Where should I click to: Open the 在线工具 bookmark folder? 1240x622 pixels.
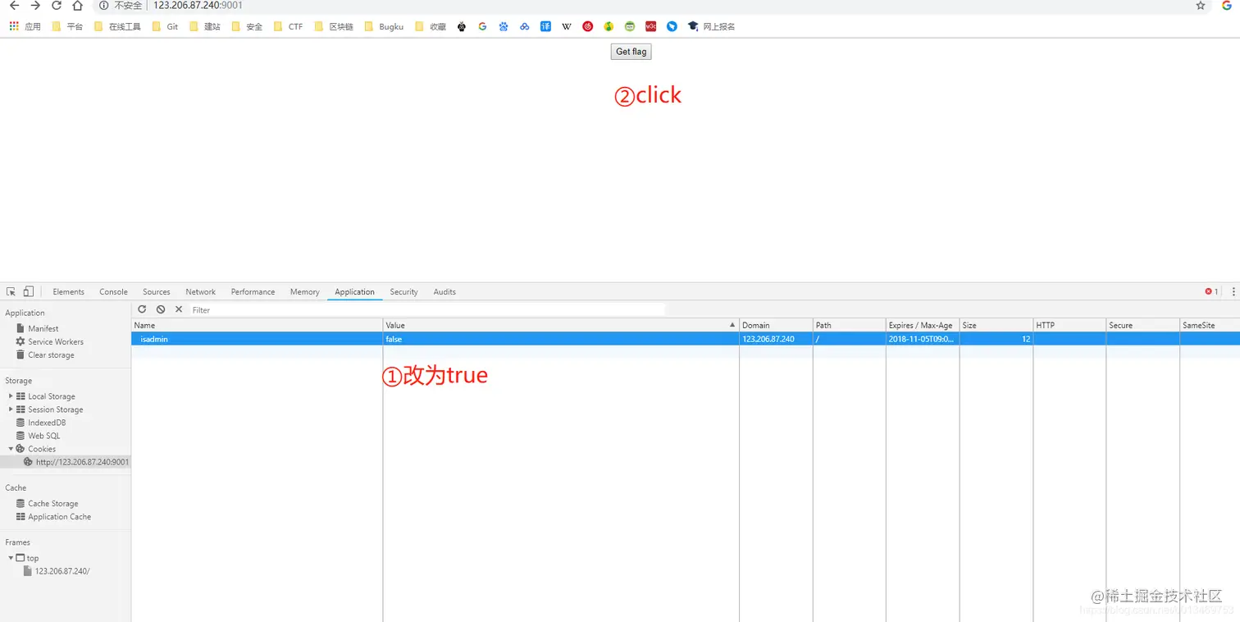click(117, 26)
